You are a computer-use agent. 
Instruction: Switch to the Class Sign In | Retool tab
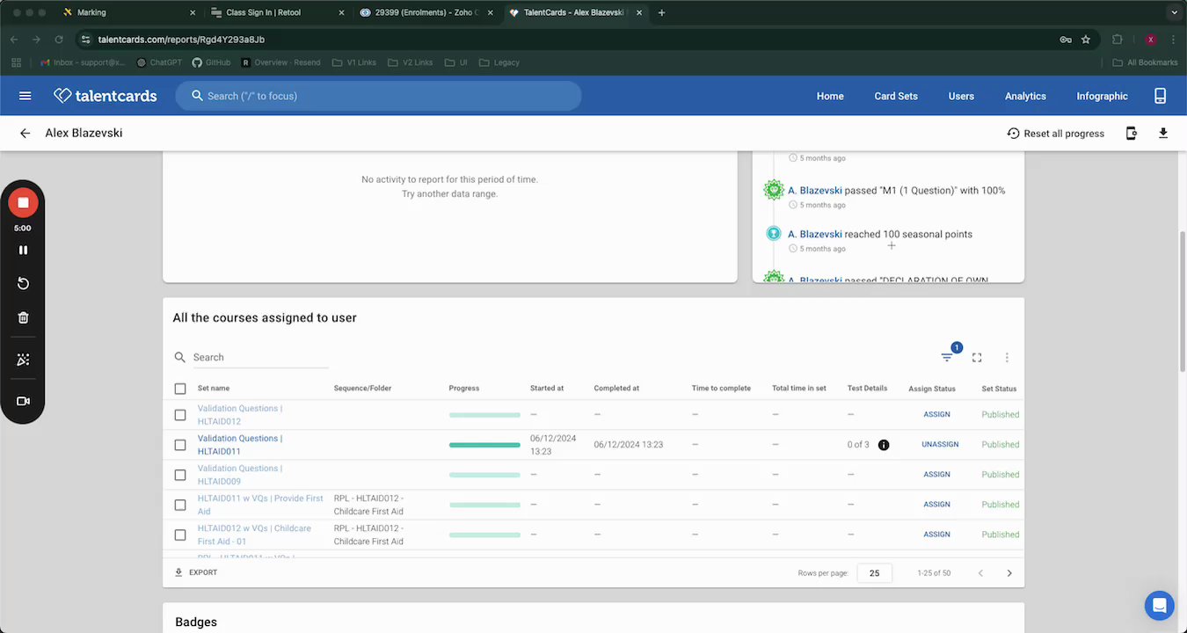tap(277, 12)
